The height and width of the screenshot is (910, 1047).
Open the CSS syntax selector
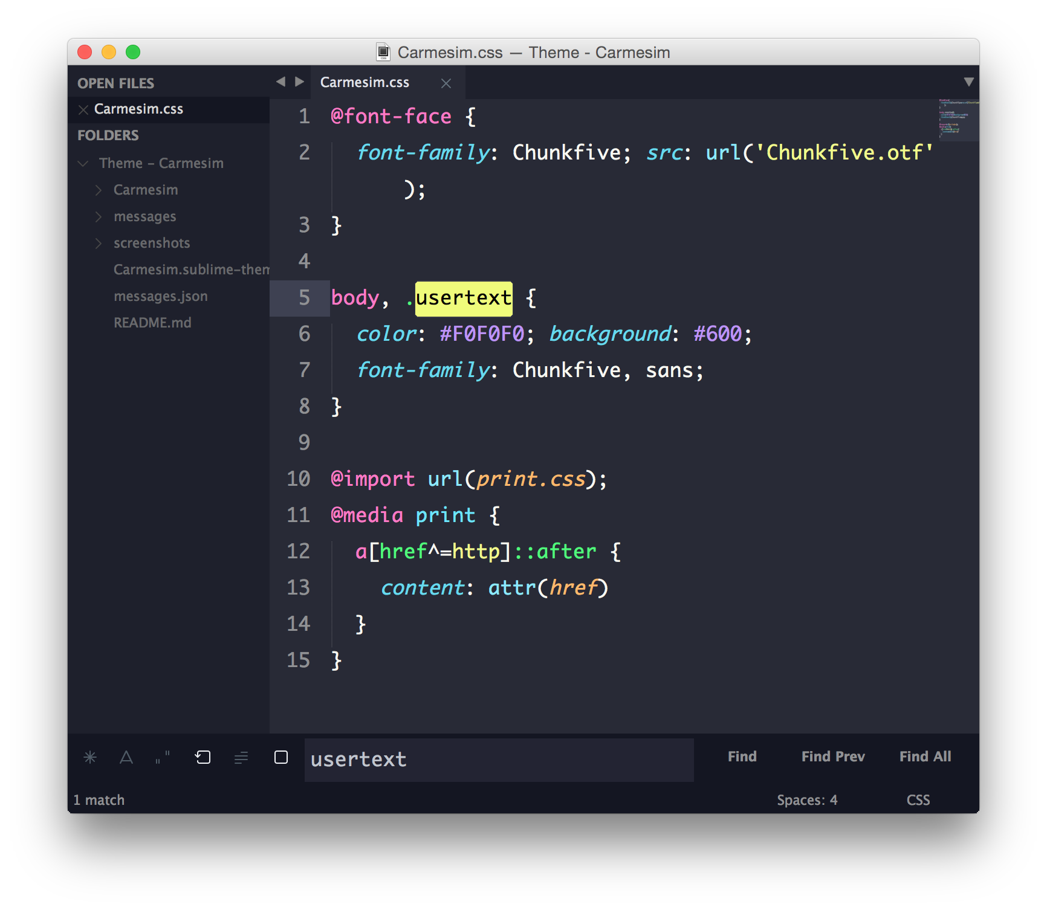[x=918, y=800]
